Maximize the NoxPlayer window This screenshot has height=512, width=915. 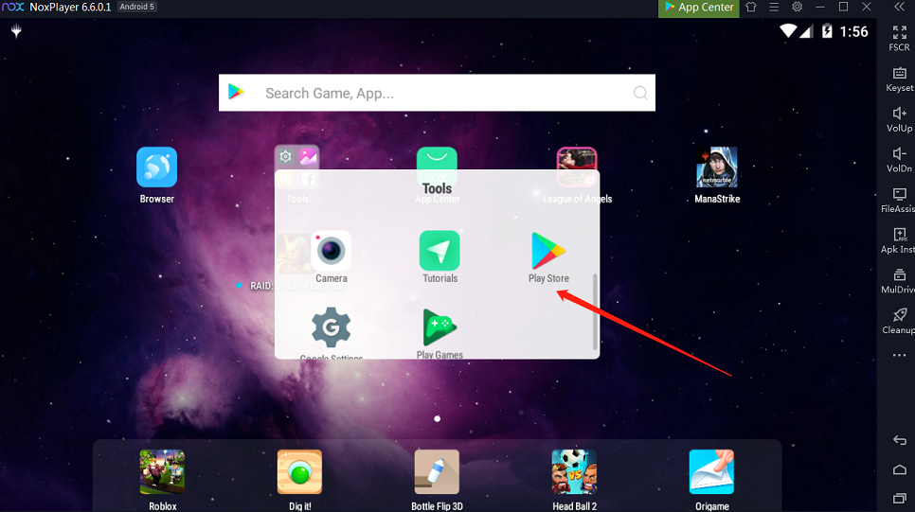843,7
